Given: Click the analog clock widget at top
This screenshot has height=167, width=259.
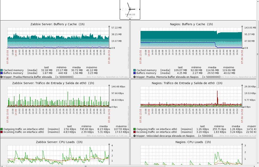Looking at the screenshot, I should point(130,9).
